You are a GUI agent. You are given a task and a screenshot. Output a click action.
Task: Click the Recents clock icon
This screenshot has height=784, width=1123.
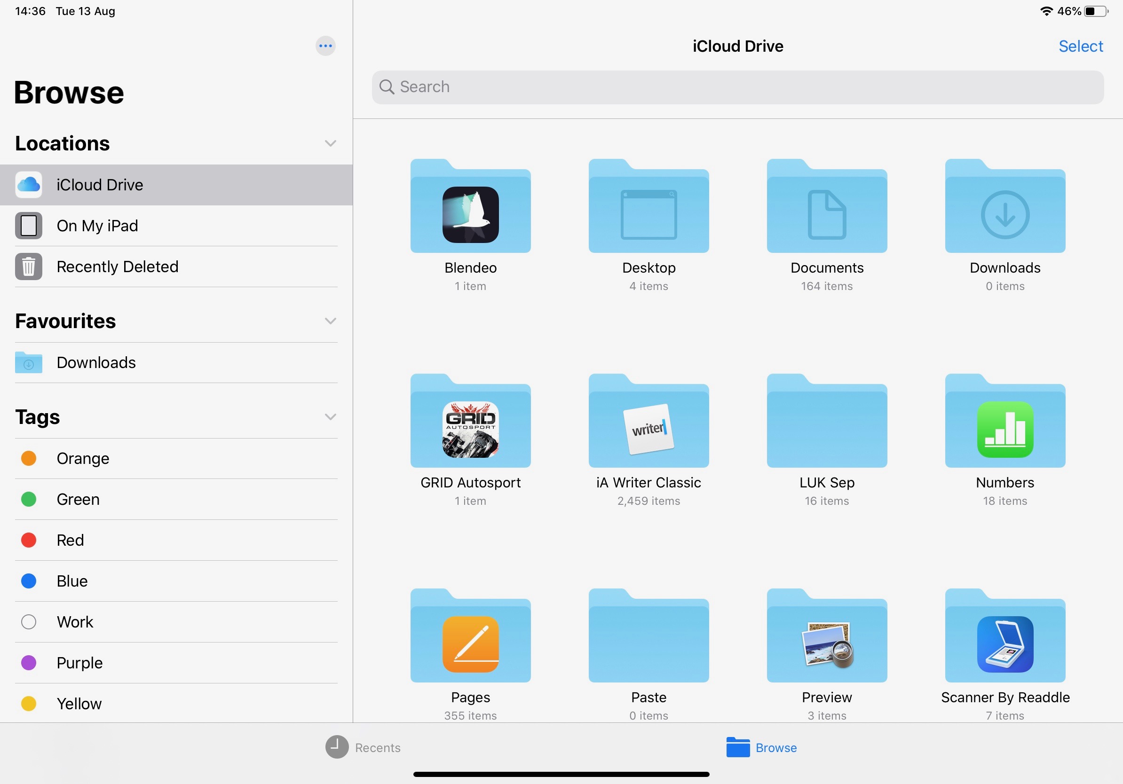pos(337,747)
